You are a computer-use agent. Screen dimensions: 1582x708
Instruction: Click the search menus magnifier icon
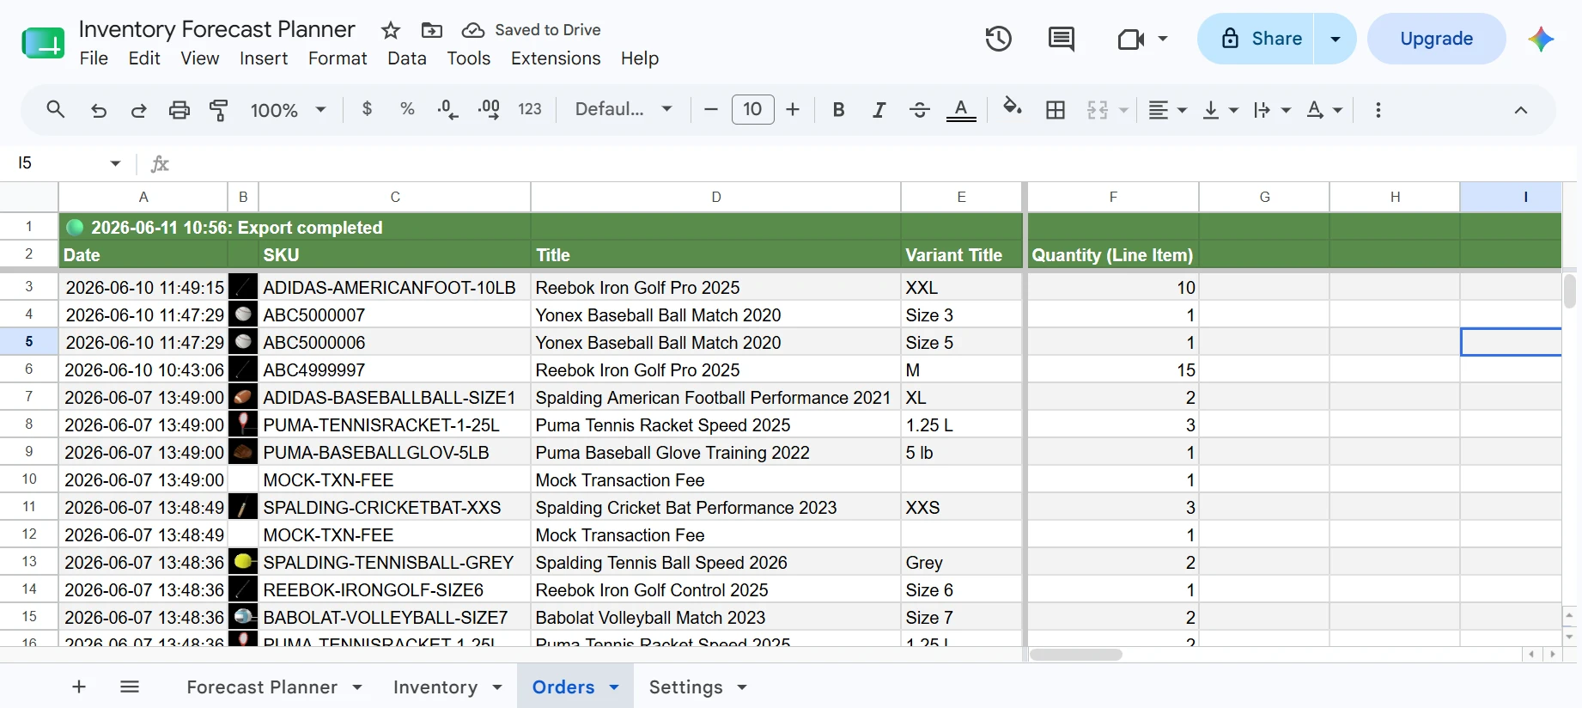pyautogui.click(x=56, y=110)
